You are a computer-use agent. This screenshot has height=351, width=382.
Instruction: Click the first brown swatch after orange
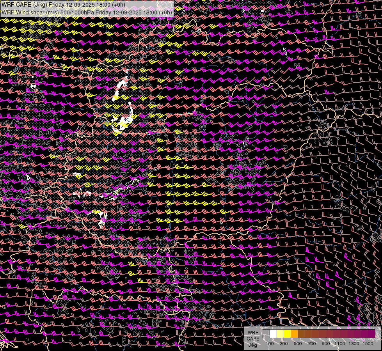301,334
